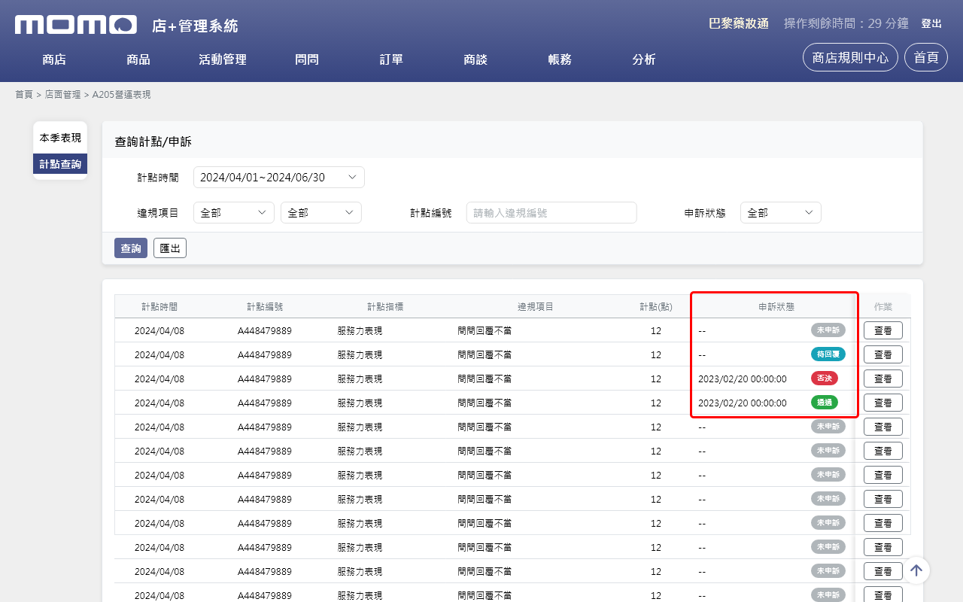Click the 計點(點) column header
Image resolution: width=963 pixels, height=602 pixels.
point(656,307)
